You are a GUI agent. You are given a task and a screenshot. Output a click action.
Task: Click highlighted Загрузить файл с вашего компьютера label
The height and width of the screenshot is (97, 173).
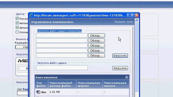coord(59,31)
